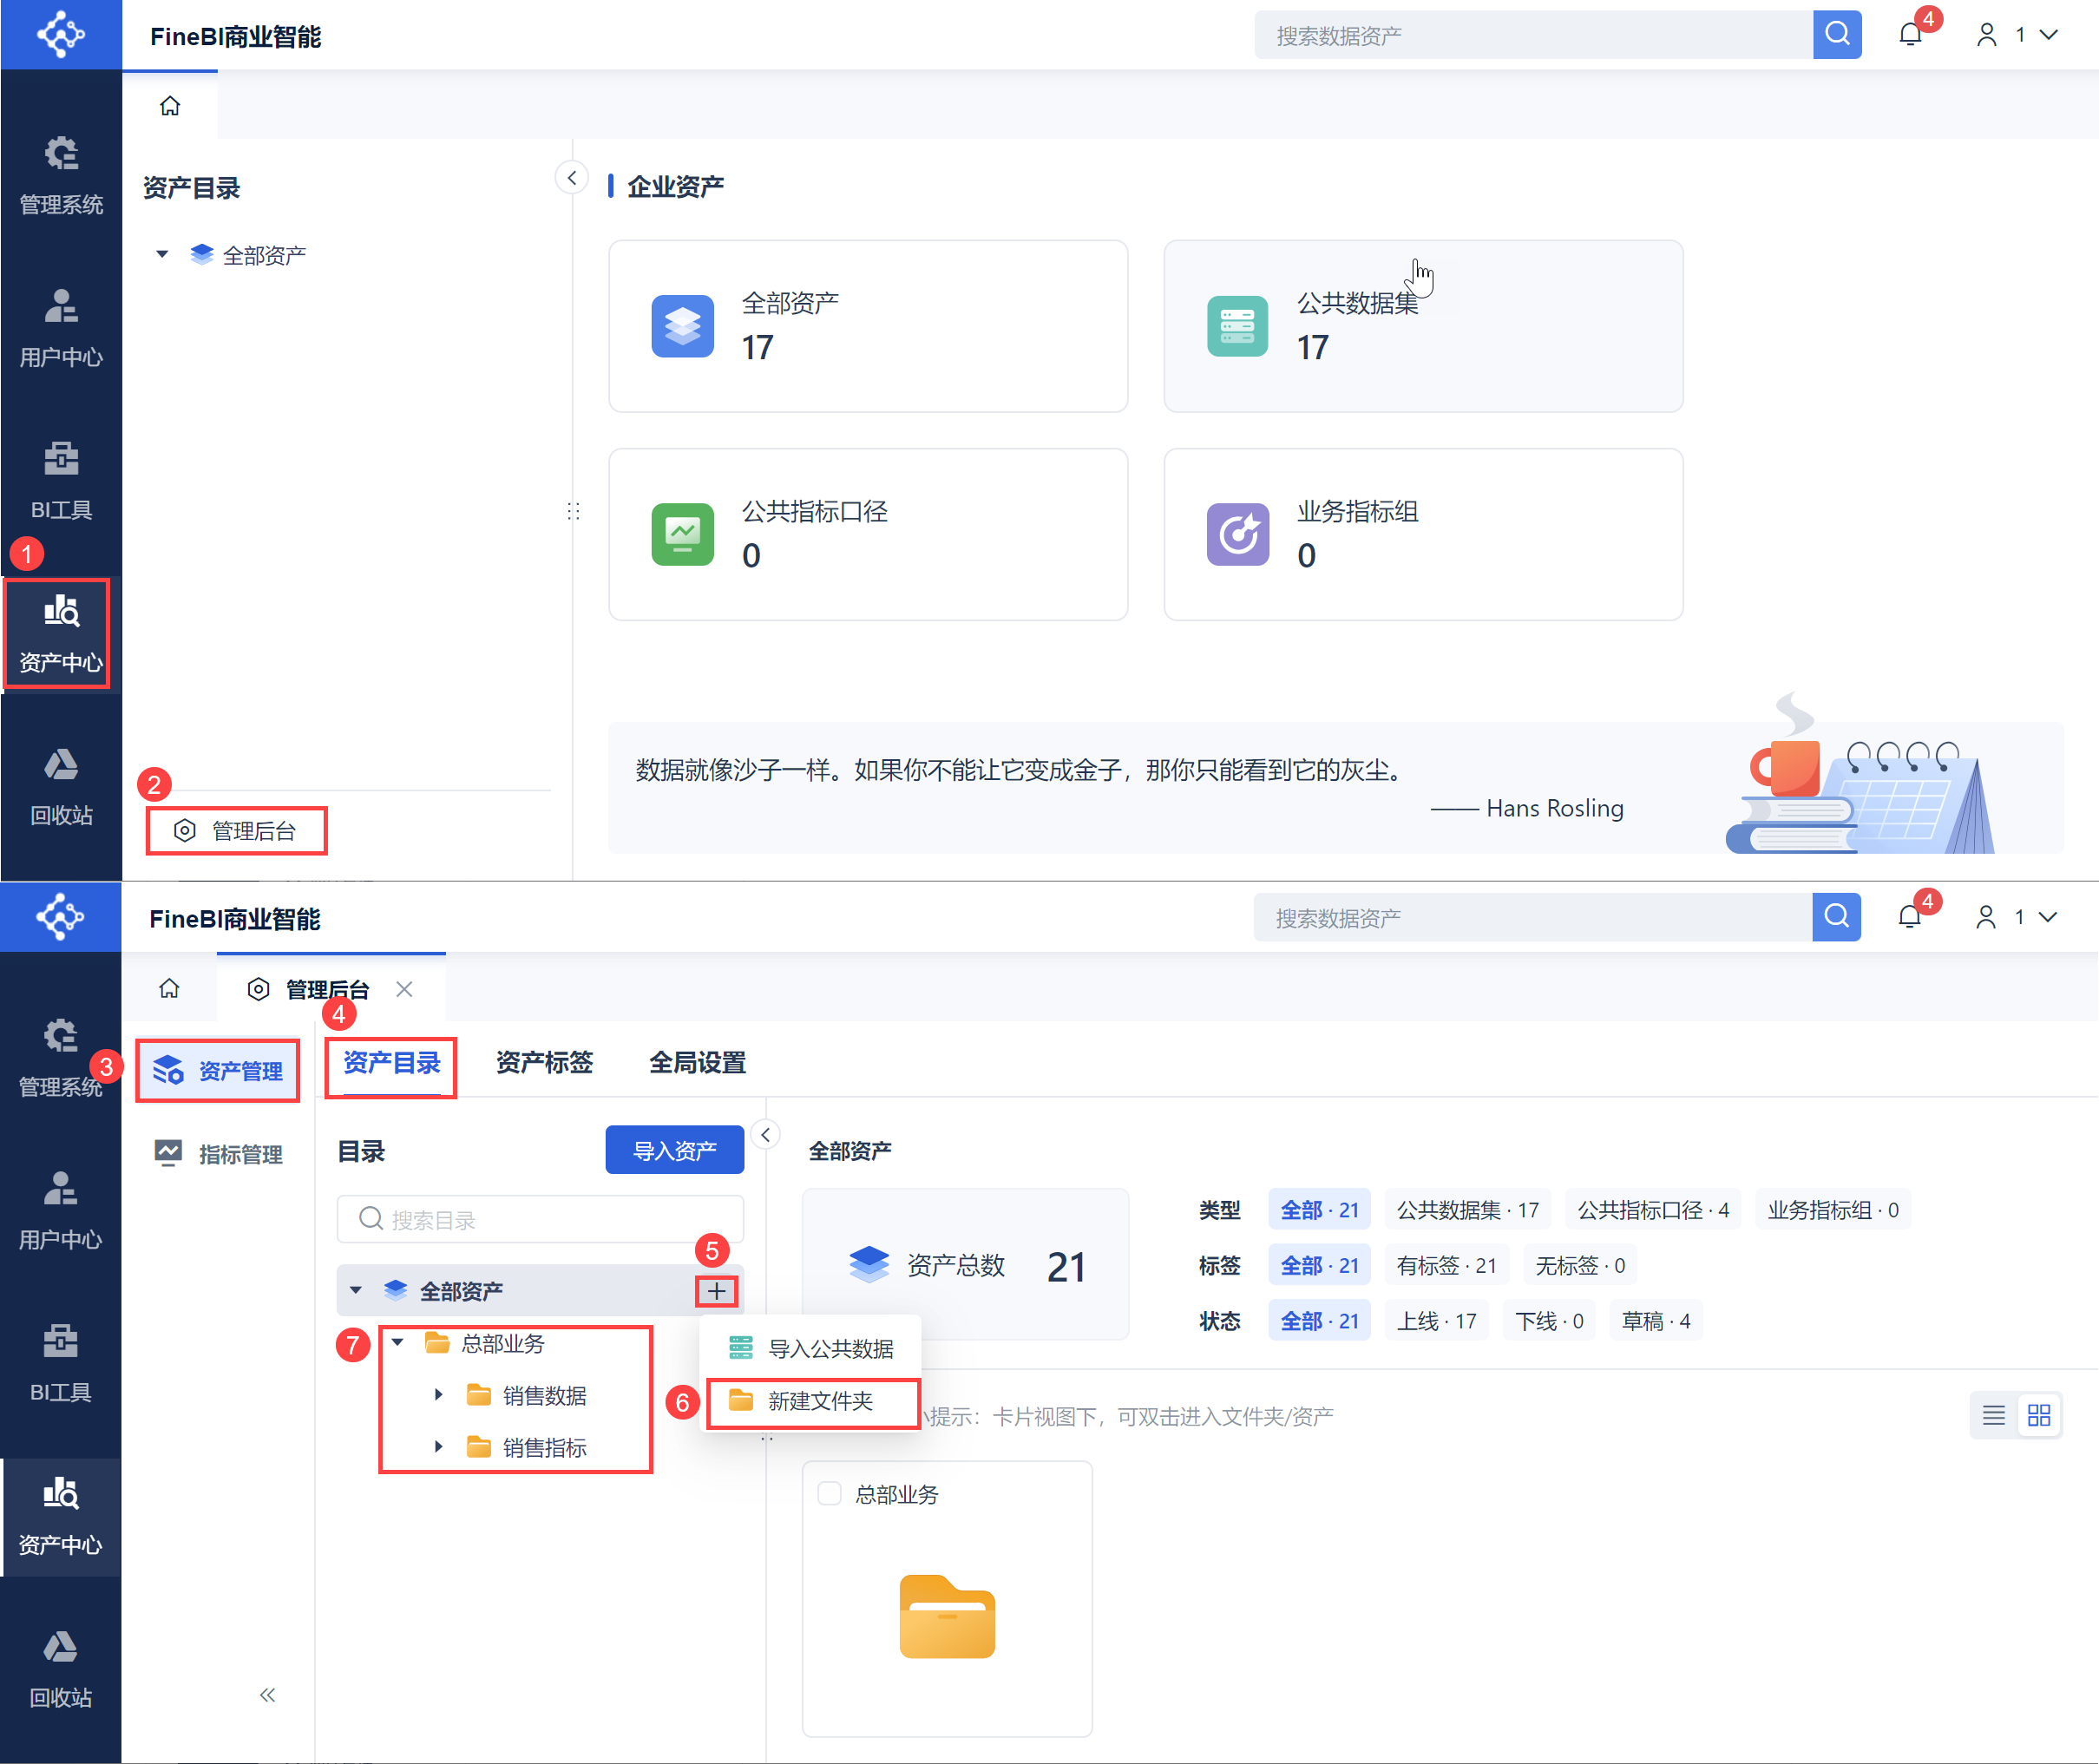This screenshot has height=1764, width=2099.
Task: Open 回收站 in the 企业资产 homepage sidebar
Action: pos(61,787)
